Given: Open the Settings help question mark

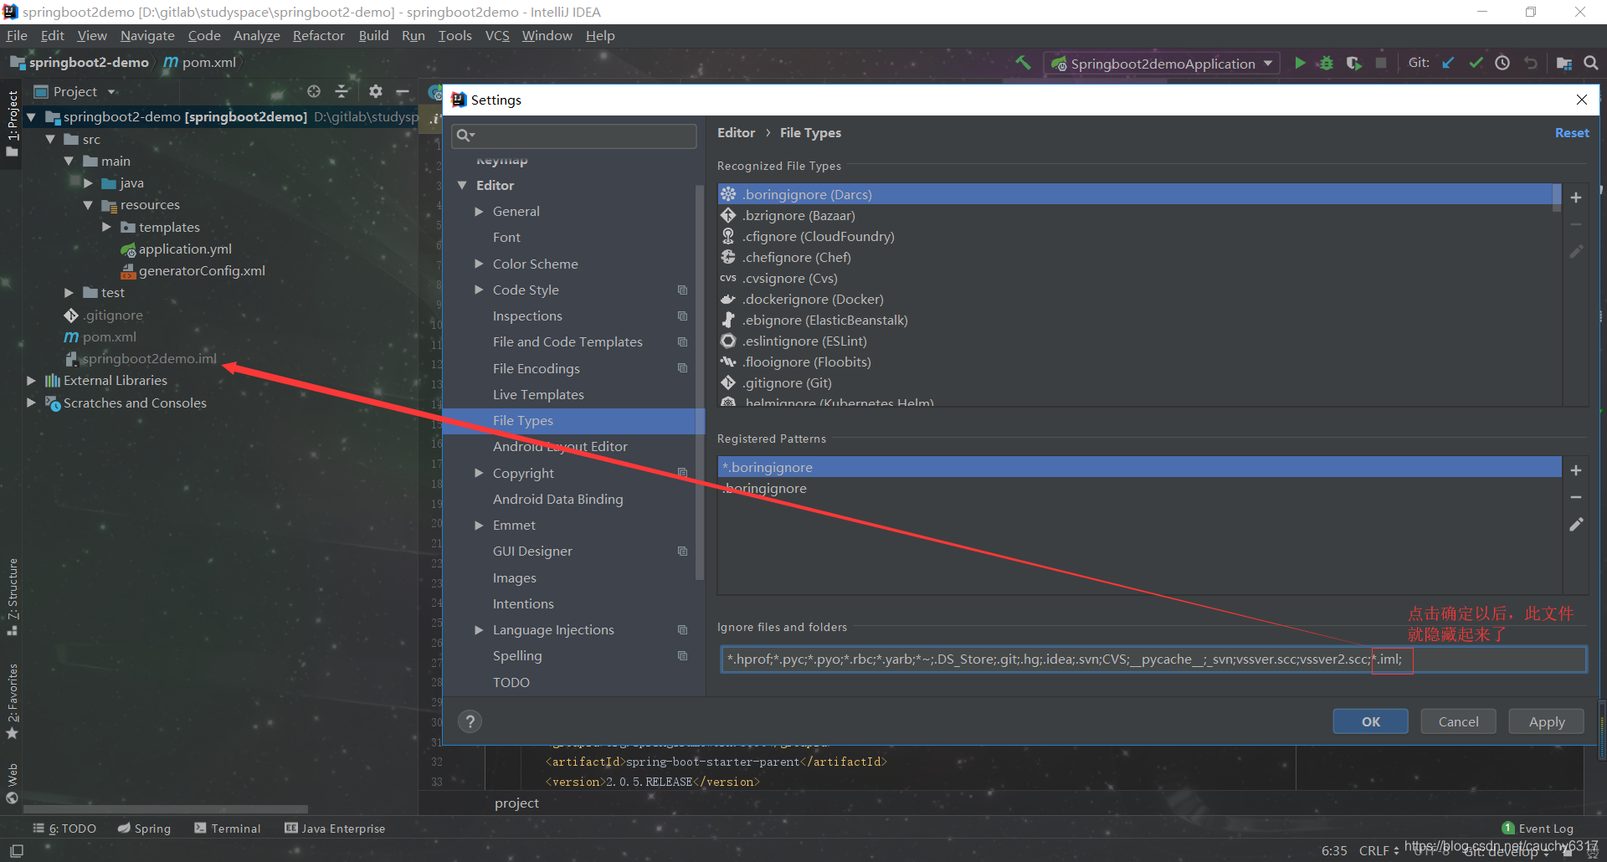Looking at the screenshot, I should [x=470, y=721].
